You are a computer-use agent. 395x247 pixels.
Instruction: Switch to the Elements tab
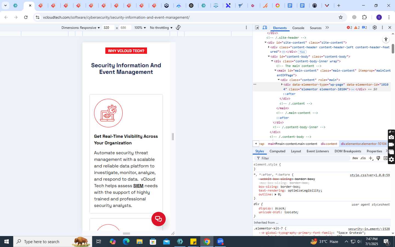tap(280, 28)
